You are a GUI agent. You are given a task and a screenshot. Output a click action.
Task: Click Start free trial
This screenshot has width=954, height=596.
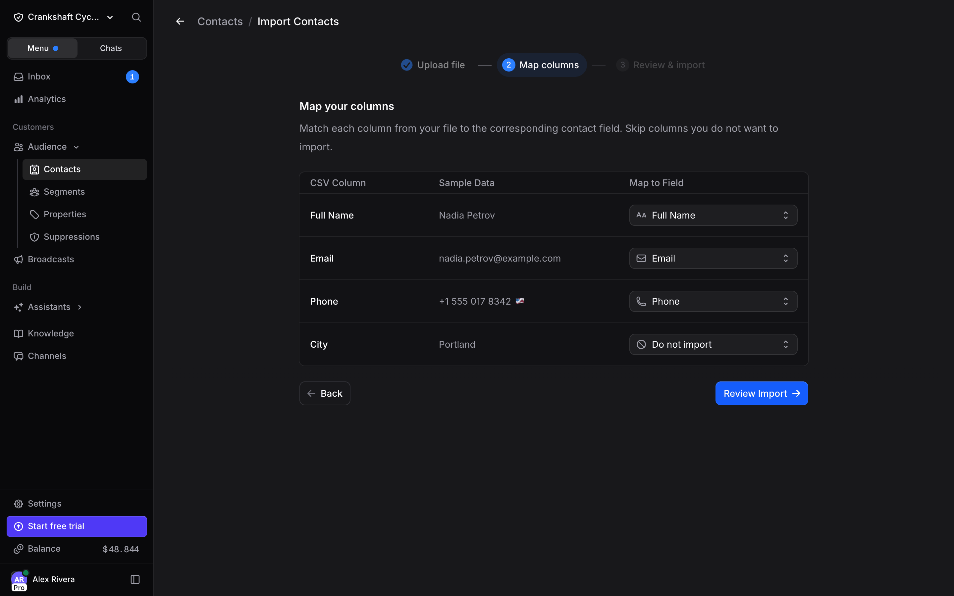coord(77,526)
